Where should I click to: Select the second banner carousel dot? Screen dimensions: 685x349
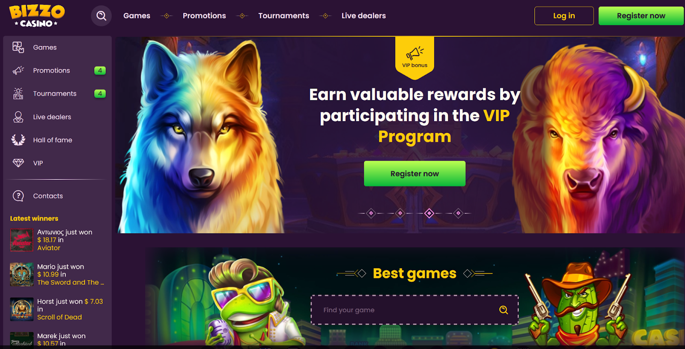[400, 213]
